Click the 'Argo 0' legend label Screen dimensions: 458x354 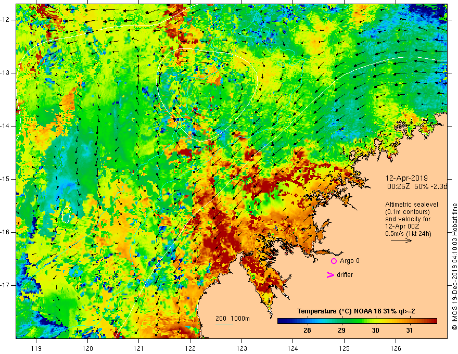point(350,261)
